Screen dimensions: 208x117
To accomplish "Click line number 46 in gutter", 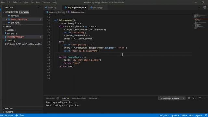I will (48, 66).
